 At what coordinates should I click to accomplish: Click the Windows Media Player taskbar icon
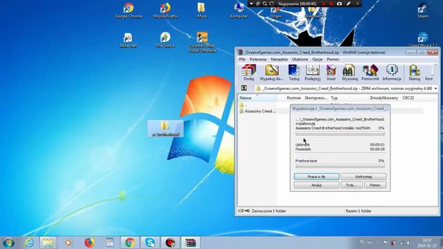(x=69, y=243)
